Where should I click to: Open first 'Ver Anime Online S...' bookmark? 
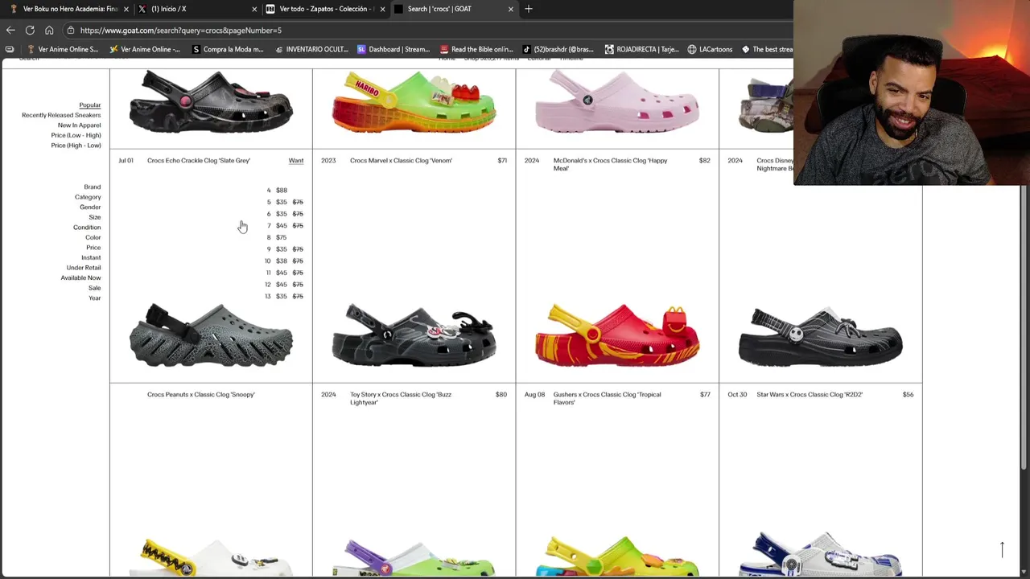point(63,49)
